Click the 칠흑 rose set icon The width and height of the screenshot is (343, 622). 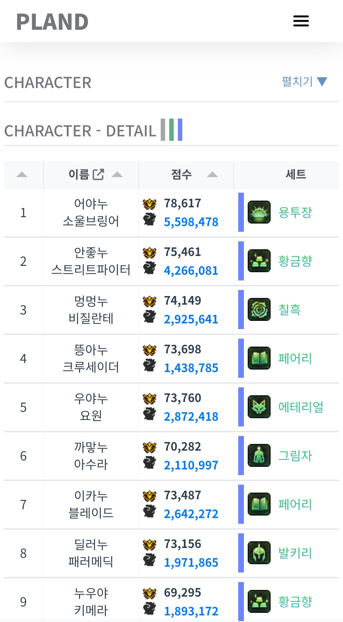coord(259,309)
